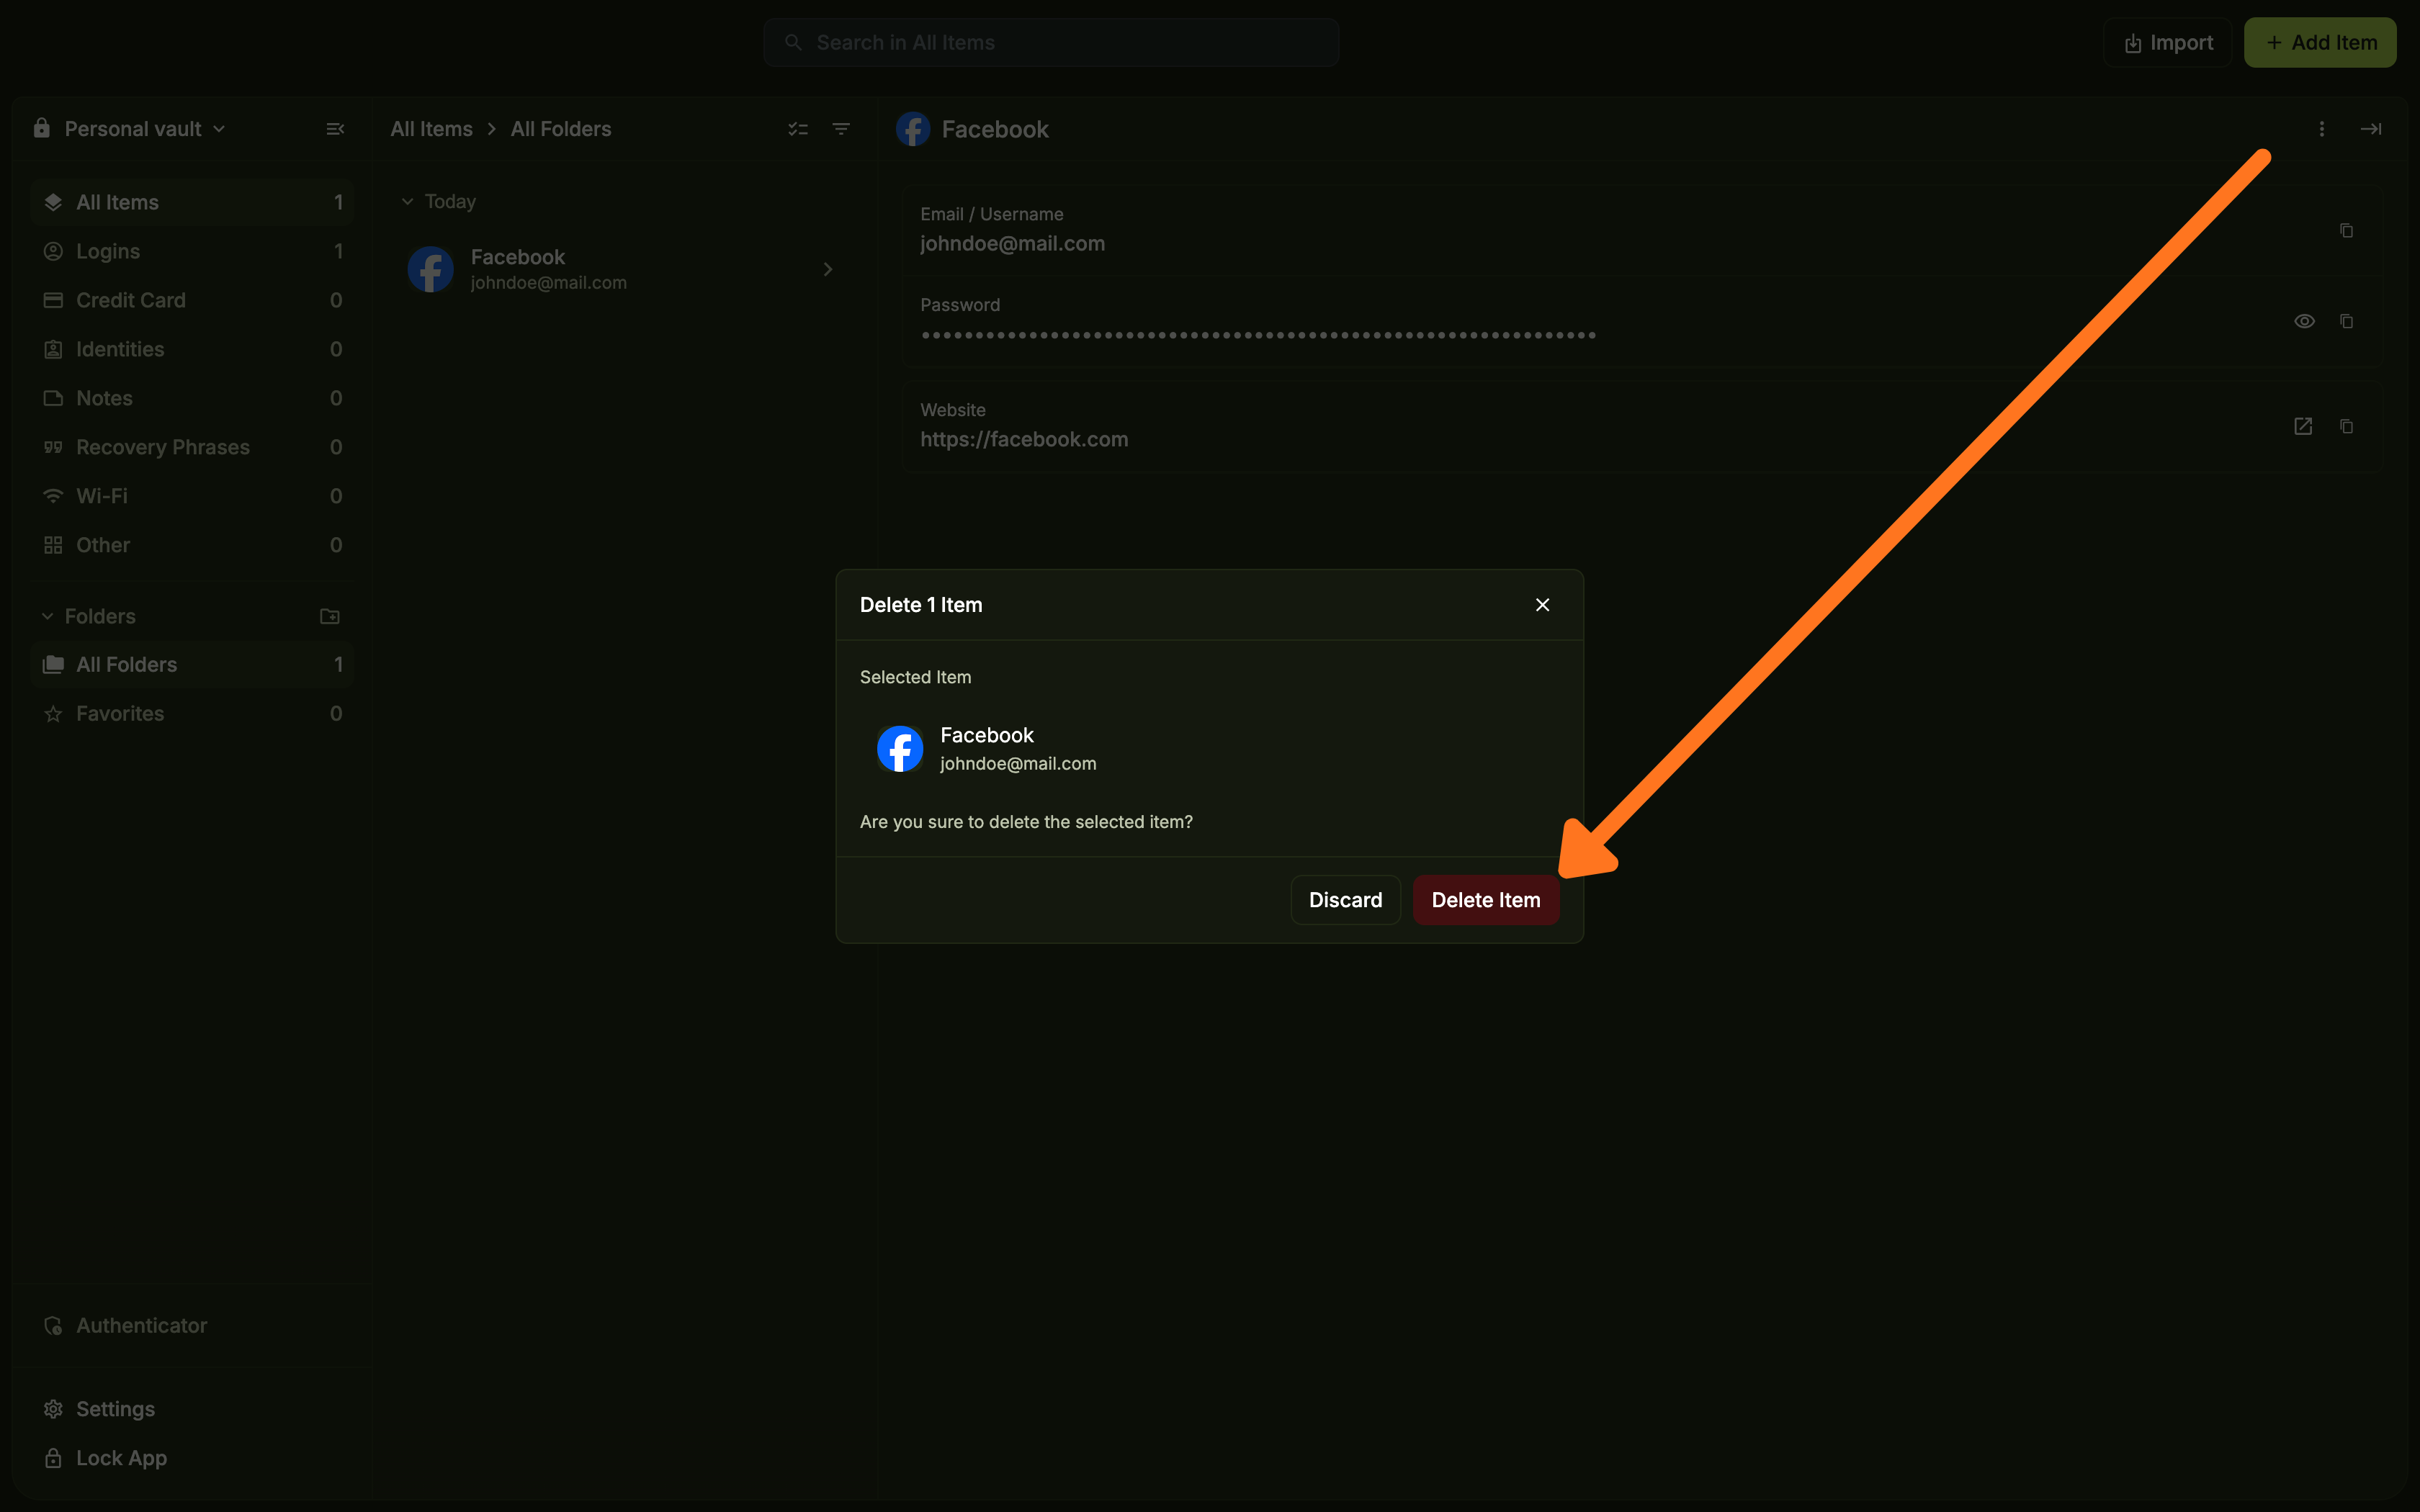Select Facebook item in delete dialog
The image size is (2420, 1512).
pos(1209,748)
